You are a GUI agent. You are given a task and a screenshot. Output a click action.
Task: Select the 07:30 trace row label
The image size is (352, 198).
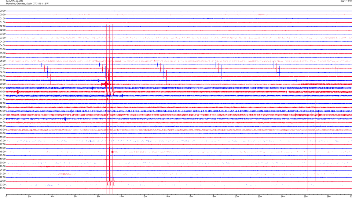pyautogui.click(x=3, y=69)
